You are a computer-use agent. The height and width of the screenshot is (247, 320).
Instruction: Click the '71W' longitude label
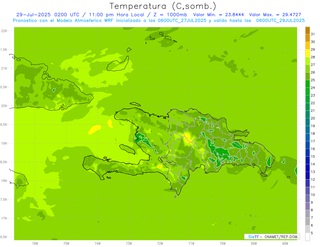tap(191, 244)
